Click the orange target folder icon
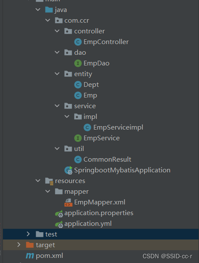Image resolution: width=199 pixels, height=263 pixels. click(x=30, y=245)
